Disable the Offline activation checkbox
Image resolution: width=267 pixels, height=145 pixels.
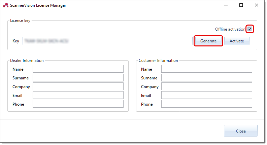pos(249,29)
